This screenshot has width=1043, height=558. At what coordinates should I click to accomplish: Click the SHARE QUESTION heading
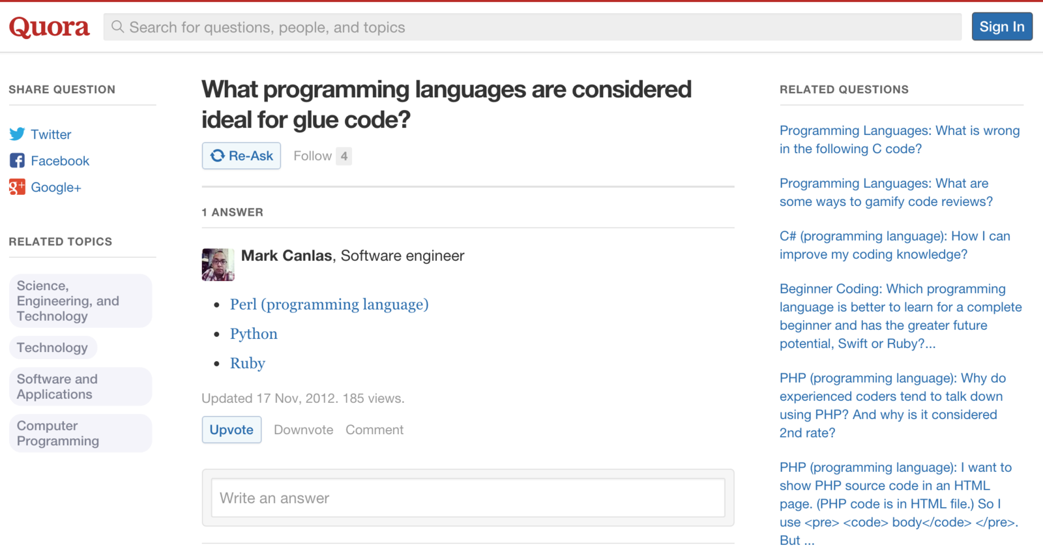click(x=62, y=89)
